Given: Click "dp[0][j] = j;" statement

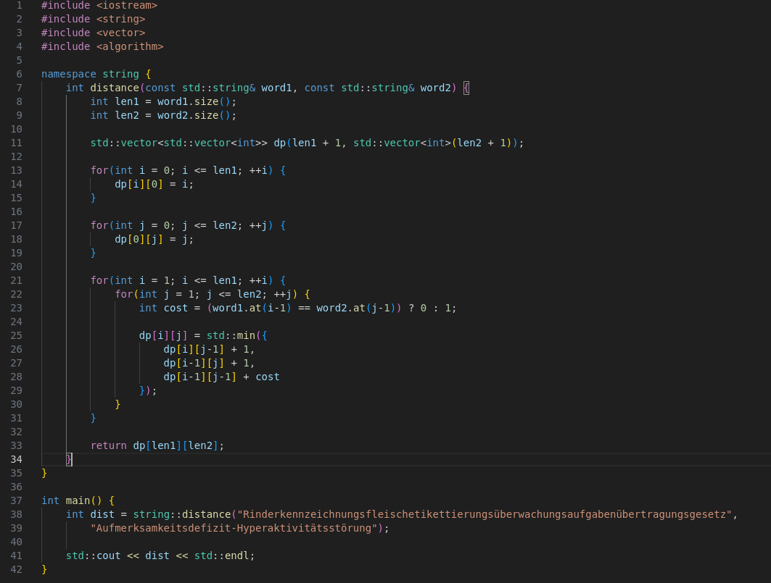Looking at the screenshot, I should point(154,239).
